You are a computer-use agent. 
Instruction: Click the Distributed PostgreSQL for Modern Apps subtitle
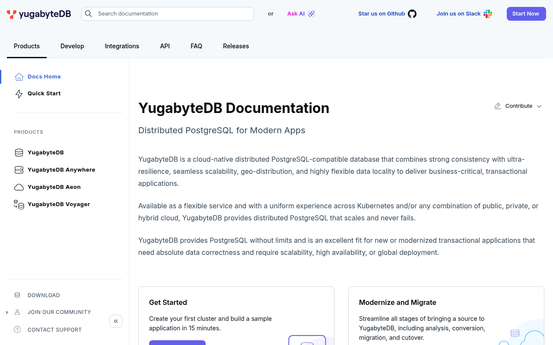click(x=222, y=131)
